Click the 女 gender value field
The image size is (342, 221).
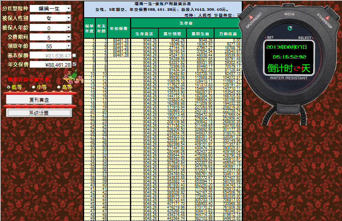pos(48,18)
